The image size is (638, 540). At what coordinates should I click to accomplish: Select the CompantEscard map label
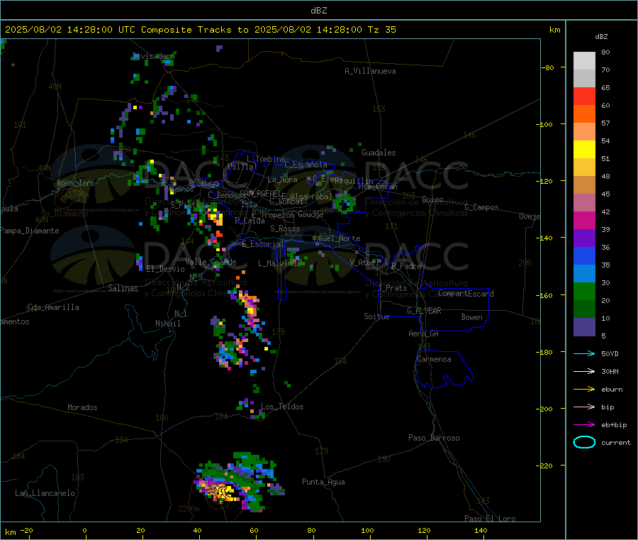(x=466, y=294)
